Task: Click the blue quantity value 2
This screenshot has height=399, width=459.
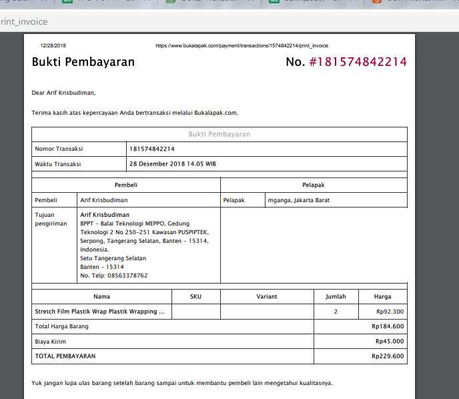Action: pyautogui.click(x=336, y=312)
